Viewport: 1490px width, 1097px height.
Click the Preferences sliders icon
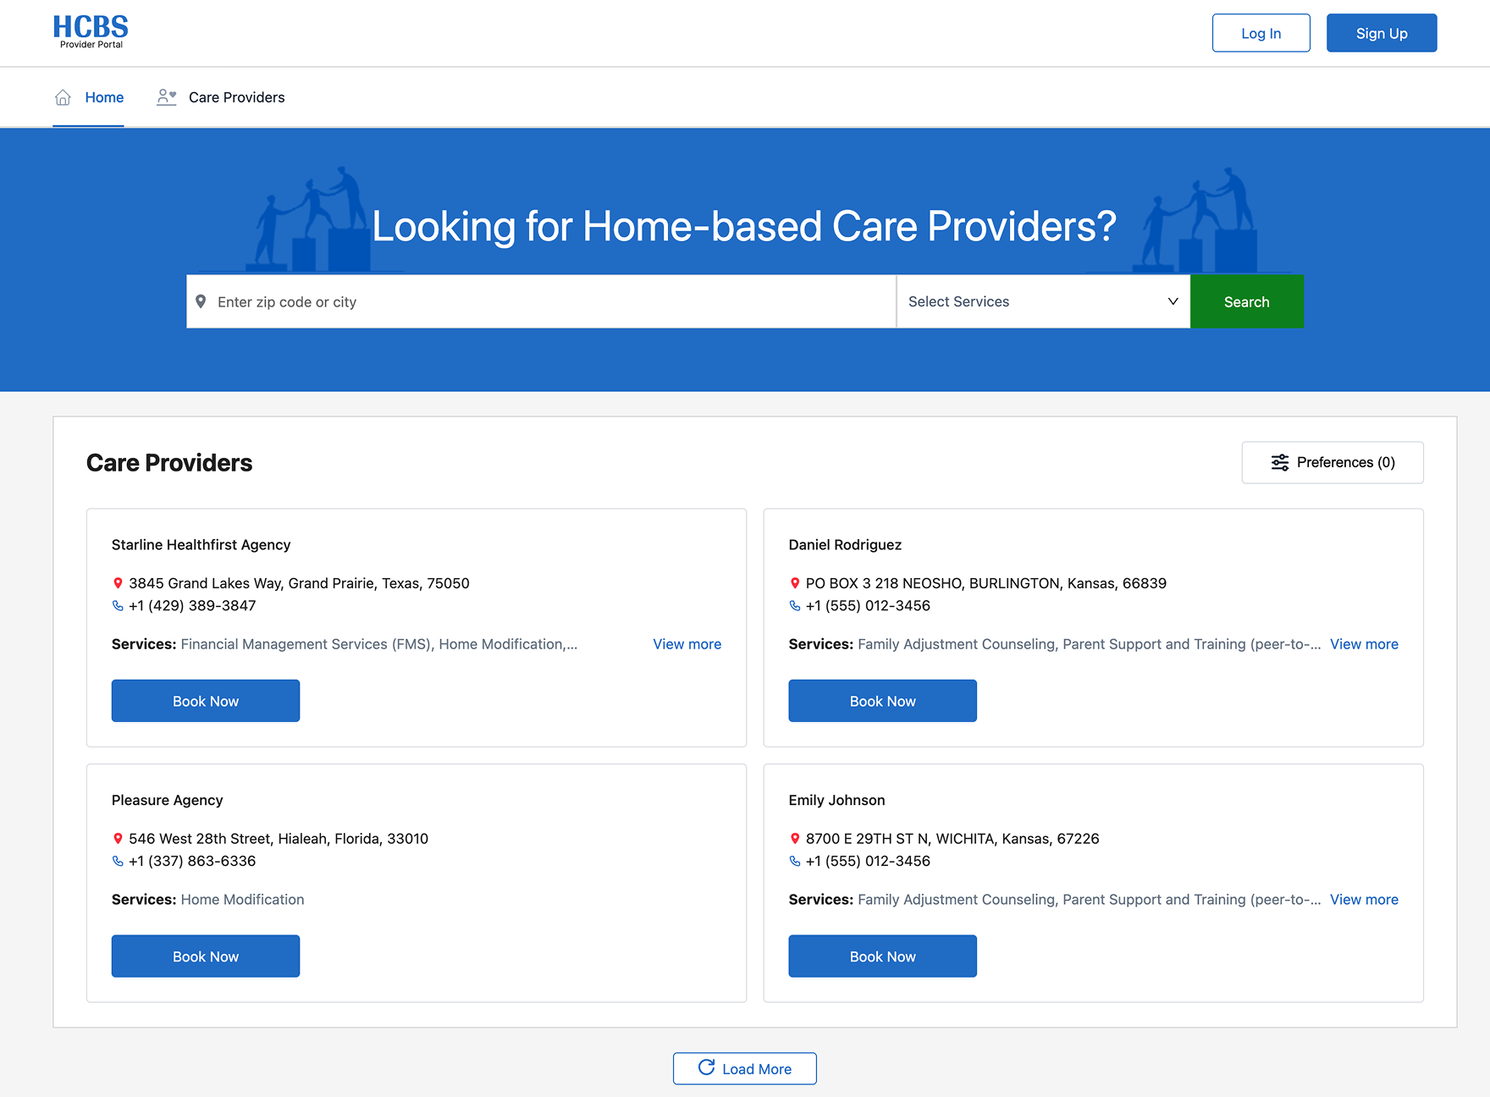[1279, 462]
